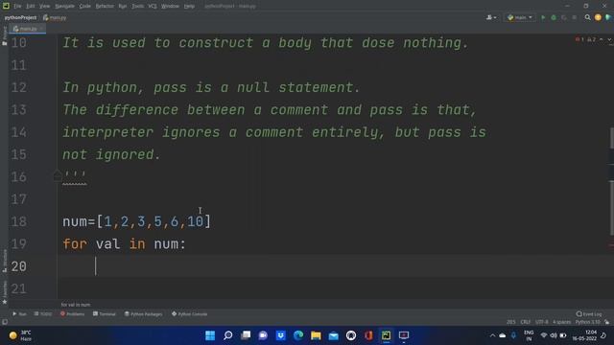The height and width of the screenshot is (345, 614).
Task: Click main.py breadcrumb in navigation bar
Action: pos(55,17)
